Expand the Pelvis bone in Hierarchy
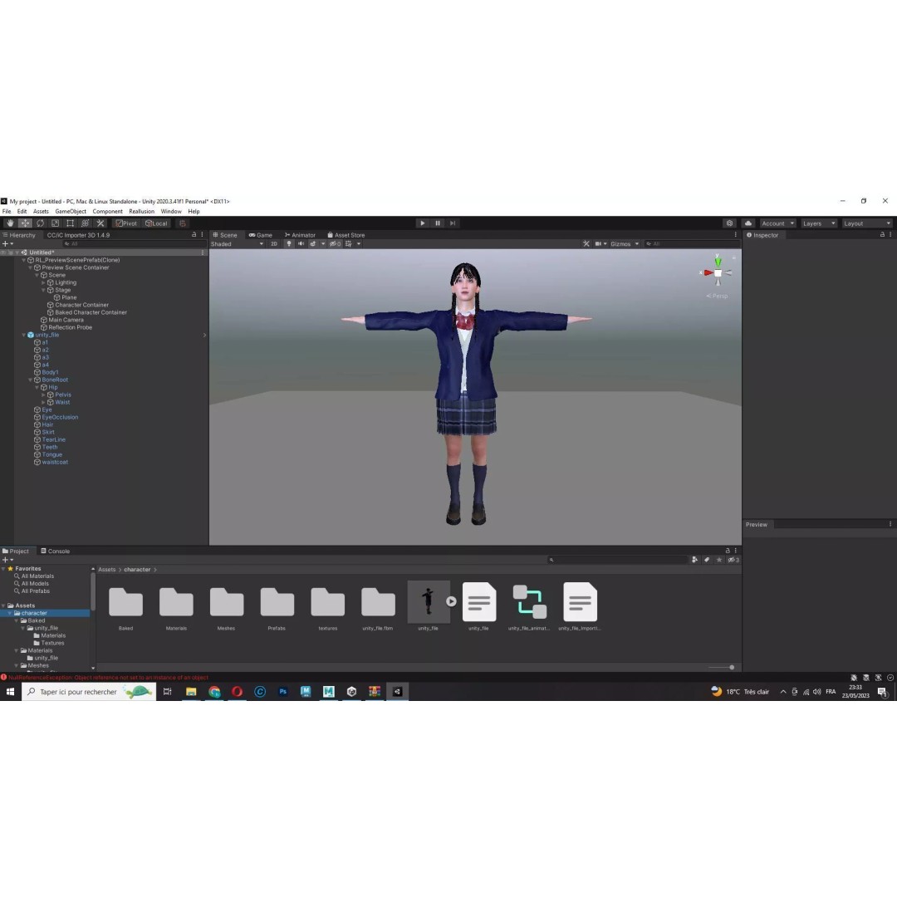The image size is (897, 897). [x=43, y=395]
